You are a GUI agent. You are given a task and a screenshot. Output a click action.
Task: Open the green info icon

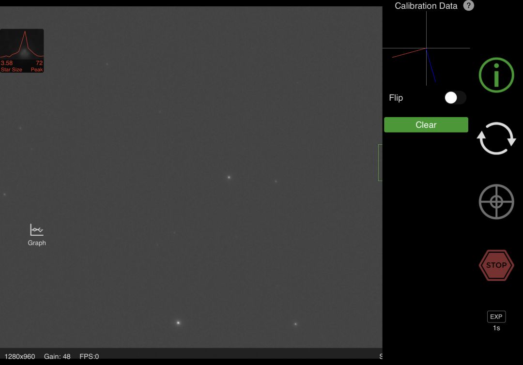496,75
